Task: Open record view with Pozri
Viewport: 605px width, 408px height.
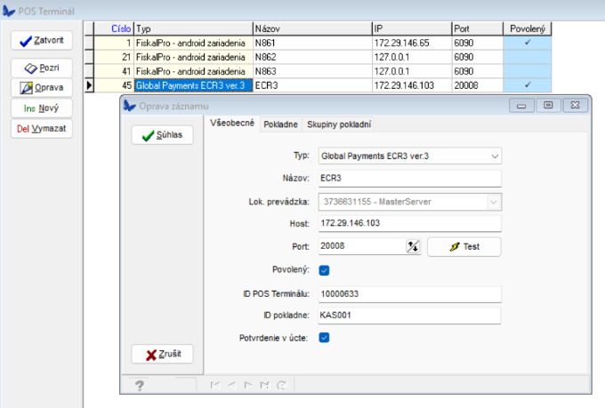Action: tap(42, 68)
